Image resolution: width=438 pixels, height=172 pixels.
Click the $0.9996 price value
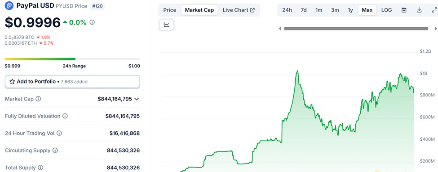click(33, 22)
